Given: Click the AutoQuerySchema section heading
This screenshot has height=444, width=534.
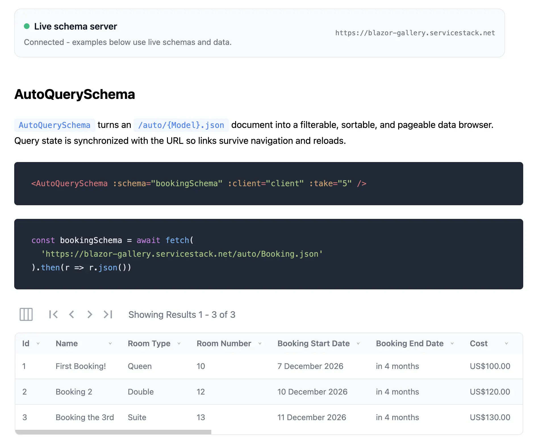Looking at the screenshot, I should [x=75, y=94].
